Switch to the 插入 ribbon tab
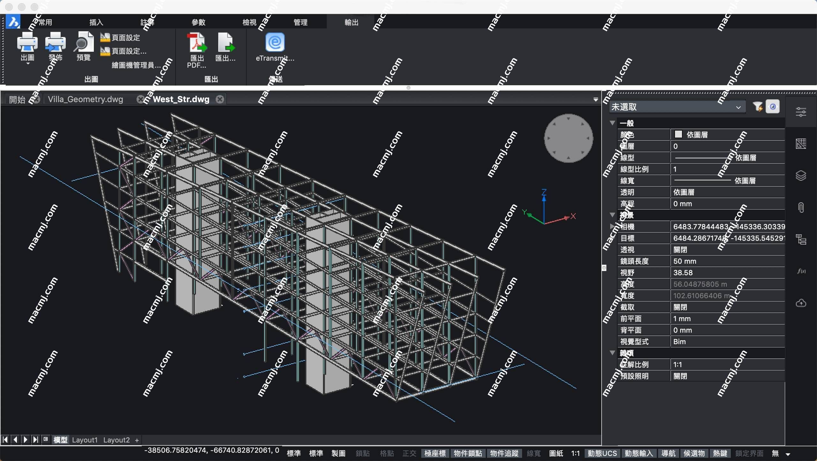 96,22
